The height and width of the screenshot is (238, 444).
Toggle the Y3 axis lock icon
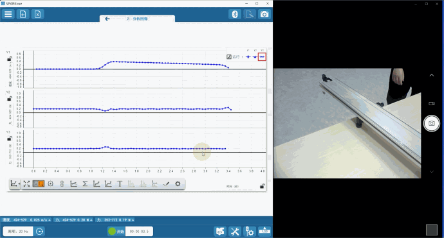click(10, 139)
